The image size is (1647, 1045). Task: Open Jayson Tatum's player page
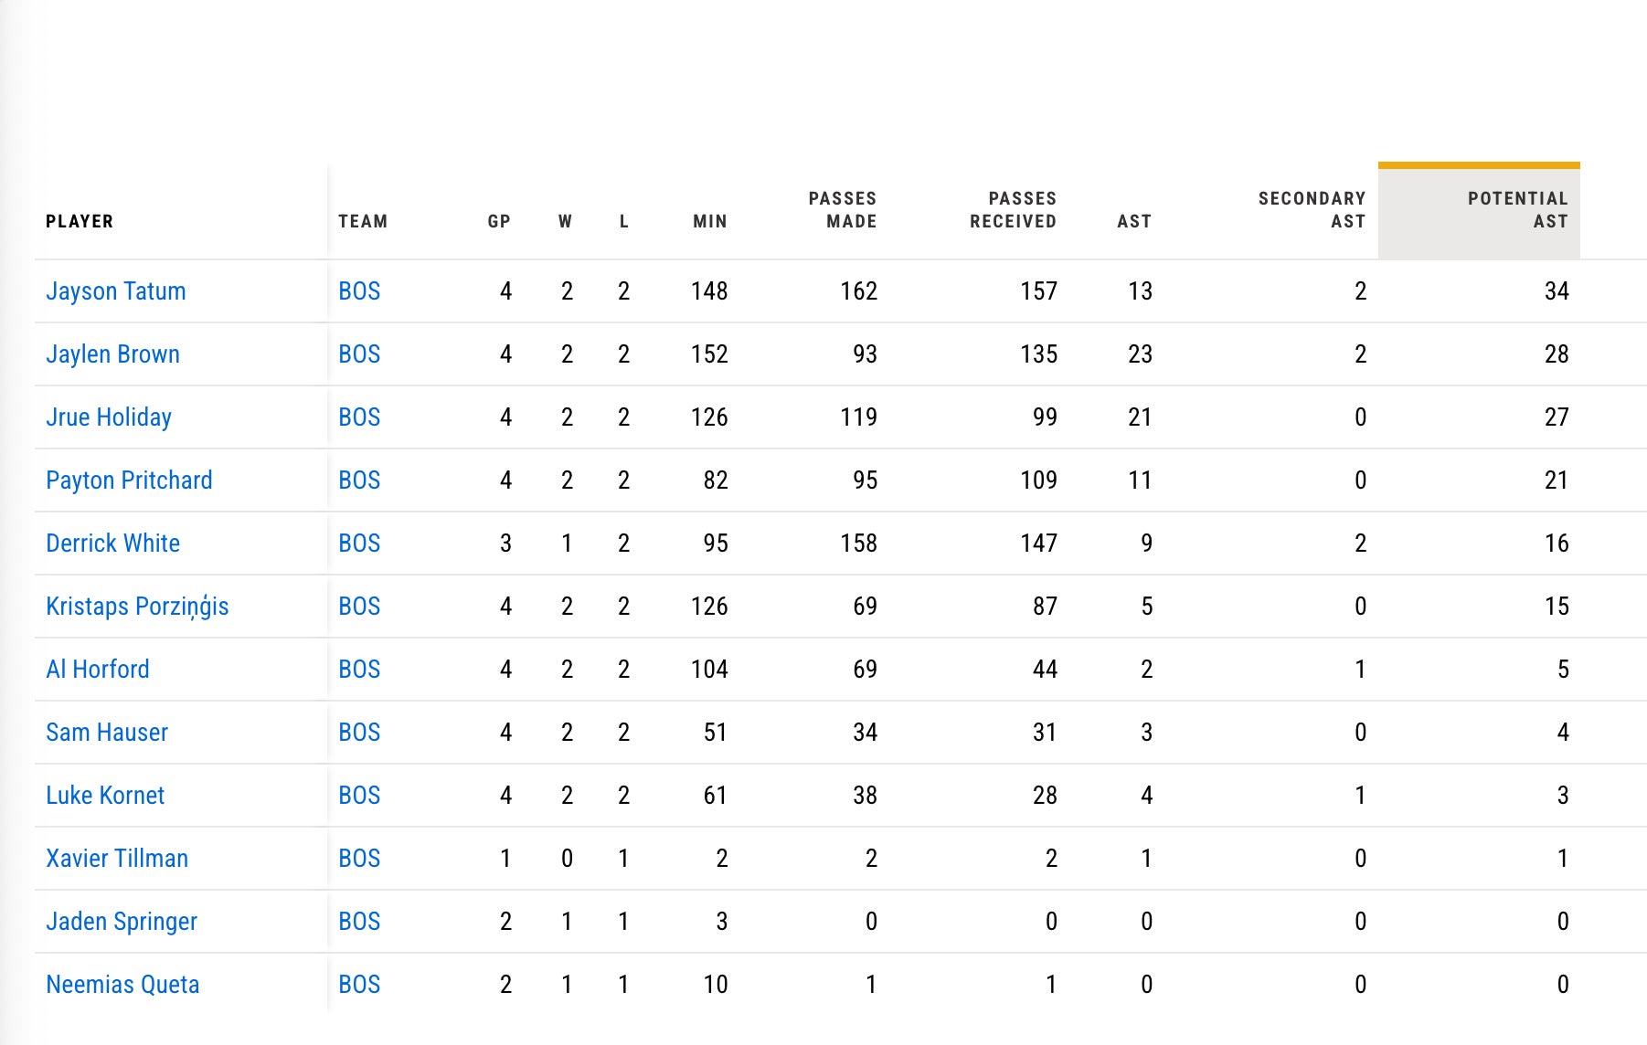point(116,291)
